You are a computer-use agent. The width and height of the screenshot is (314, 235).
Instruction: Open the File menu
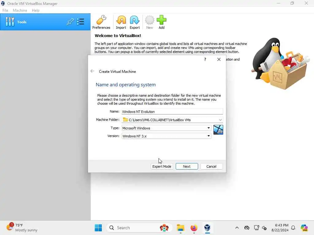(5, 10)
